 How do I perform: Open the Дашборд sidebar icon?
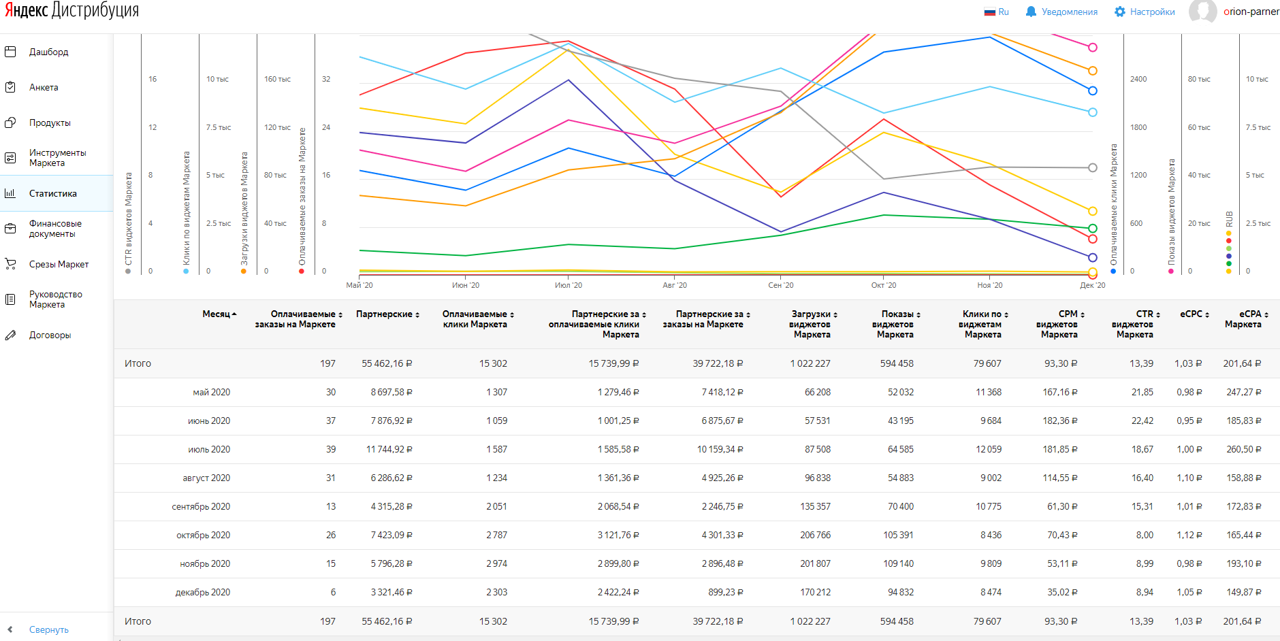tap(10, 52)
